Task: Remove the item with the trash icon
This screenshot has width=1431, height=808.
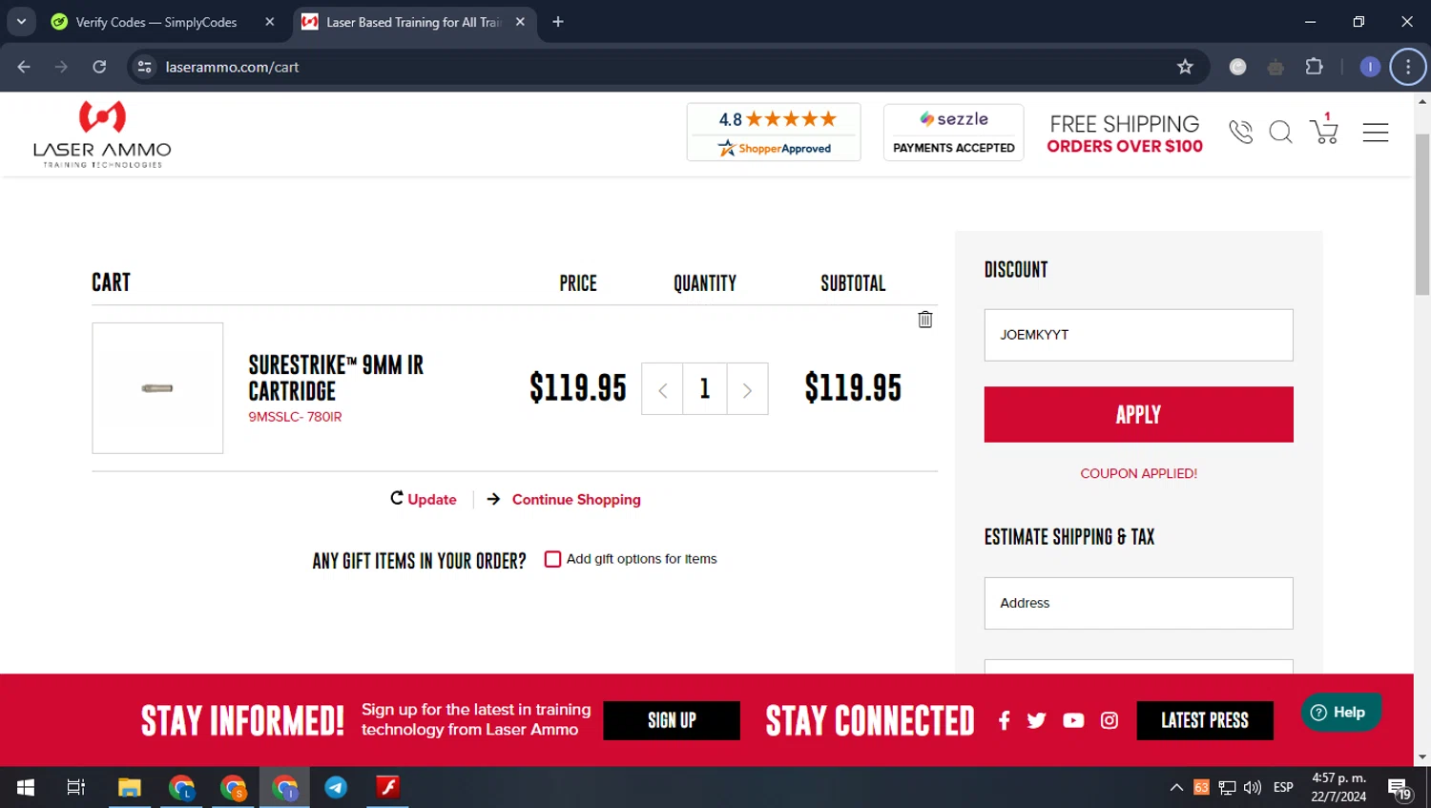Action: [924, 320]
